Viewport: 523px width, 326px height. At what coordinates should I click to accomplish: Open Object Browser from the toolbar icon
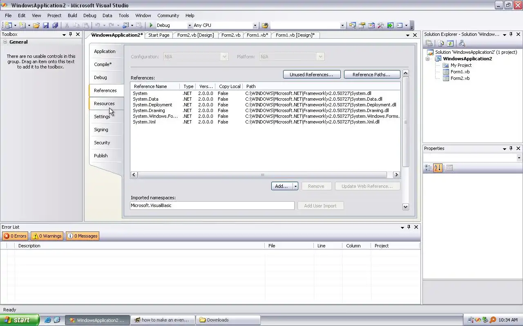coord(371,25)
